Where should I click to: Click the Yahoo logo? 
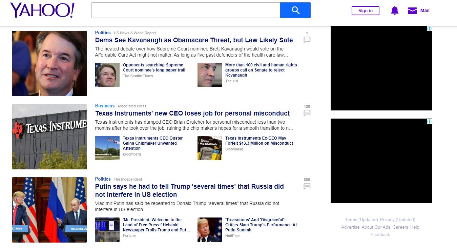tap(42, 10)
